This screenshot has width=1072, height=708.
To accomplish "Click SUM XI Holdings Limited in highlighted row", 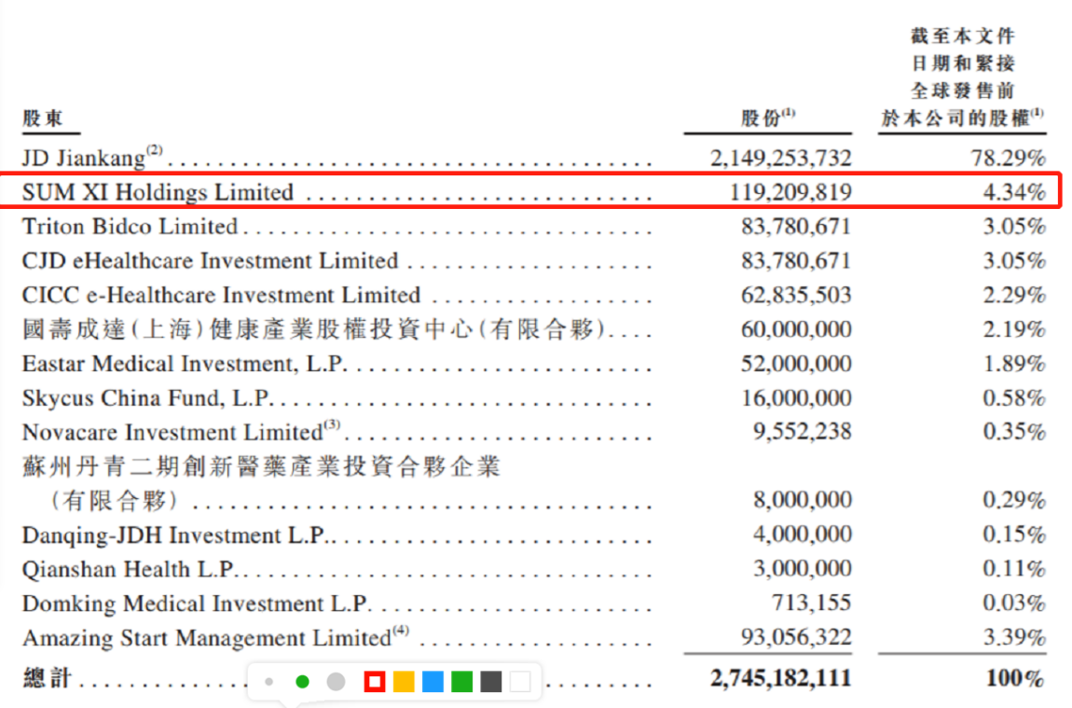I will coord(158,192).
